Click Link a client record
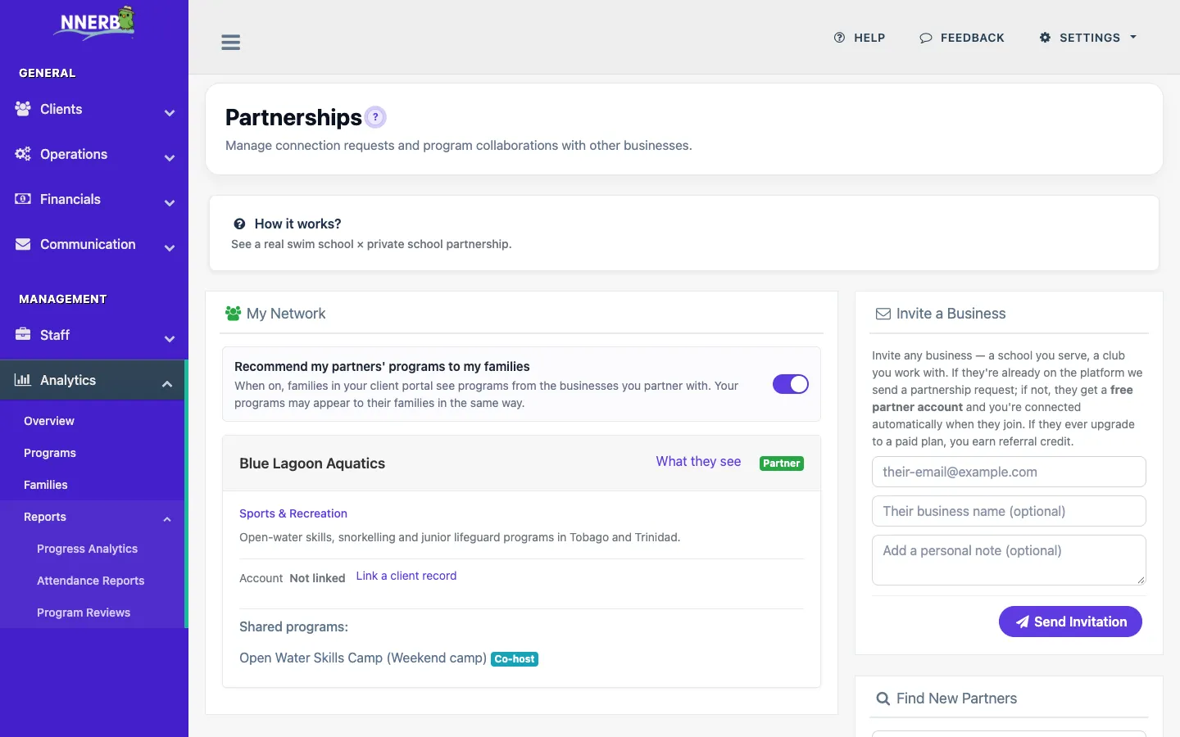The width and height of the screenshot is (1180, 737). click(x=406, y=576)
